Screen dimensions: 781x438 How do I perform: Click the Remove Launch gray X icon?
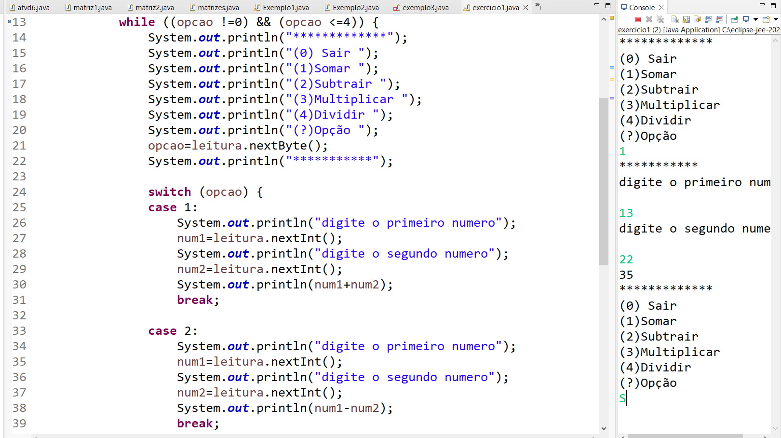(x=649, y=19)
